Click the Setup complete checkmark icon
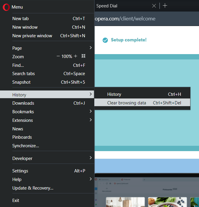 tap(105, 40)
